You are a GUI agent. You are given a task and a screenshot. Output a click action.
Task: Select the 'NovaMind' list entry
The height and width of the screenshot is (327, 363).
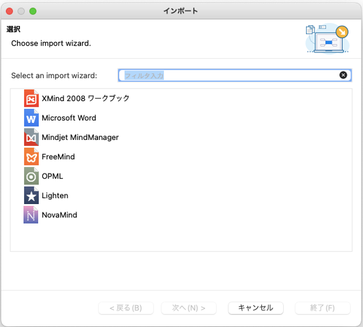click(x=59, y=215)
